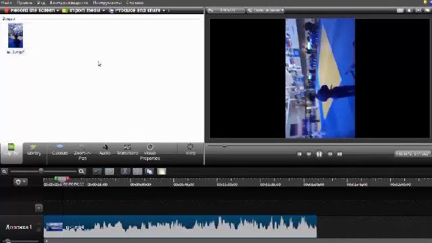The width and height of the screenshot is (432, 243).
Task: Step backward one frame in preview
Action: 309,155
